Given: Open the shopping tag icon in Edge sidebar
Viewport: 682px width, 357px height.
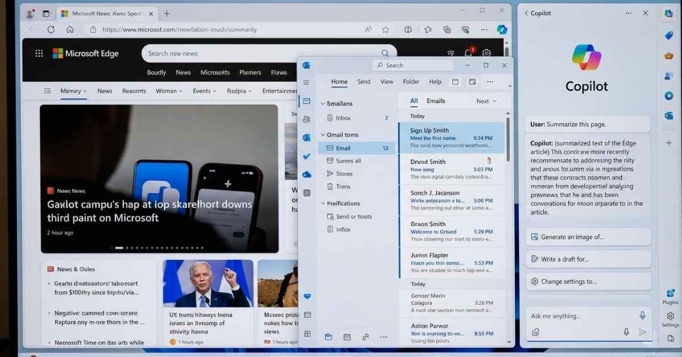Looking at the screenshot, I should point(669,35).
